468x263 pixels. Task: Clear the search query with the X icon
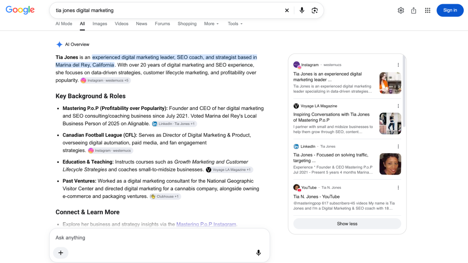[287, 11]
